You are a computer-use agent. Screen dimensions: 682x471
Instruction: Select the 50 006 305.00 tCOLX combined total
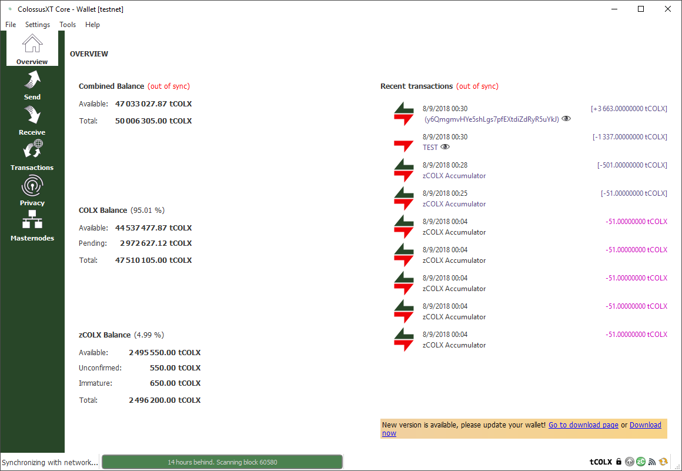point(153,121)
